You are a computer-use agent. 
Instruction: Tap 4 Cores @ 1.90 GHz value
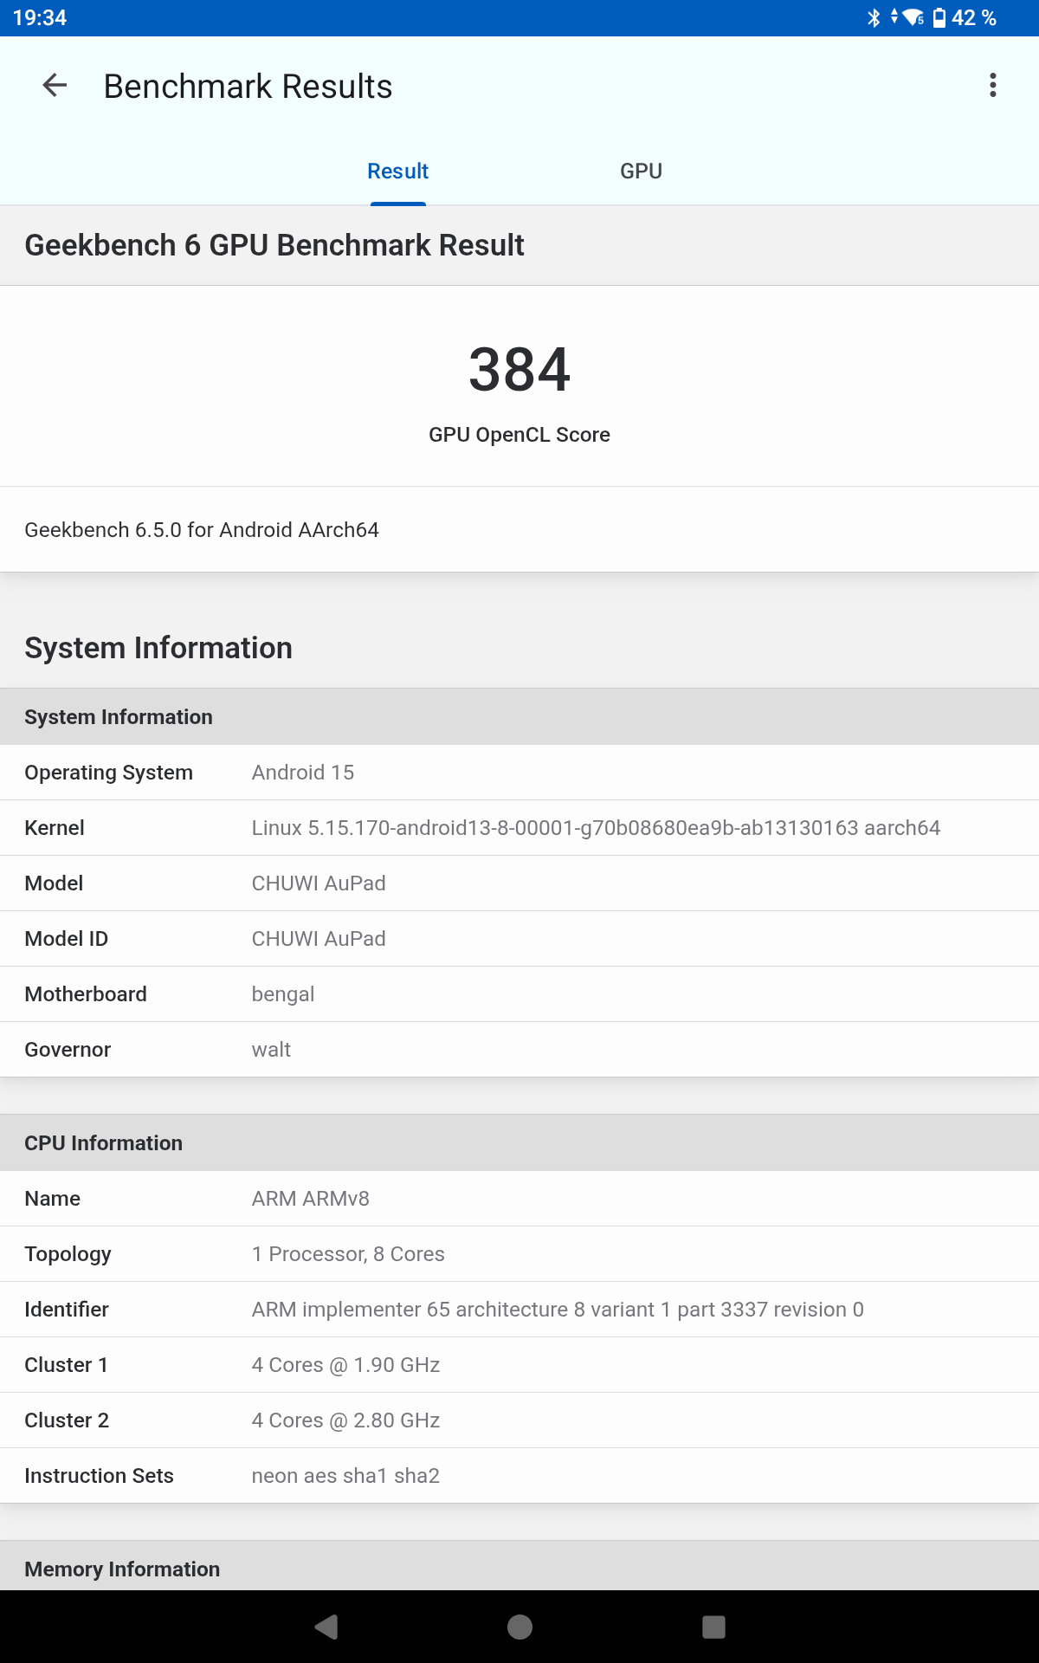[x=345, y=1365]
